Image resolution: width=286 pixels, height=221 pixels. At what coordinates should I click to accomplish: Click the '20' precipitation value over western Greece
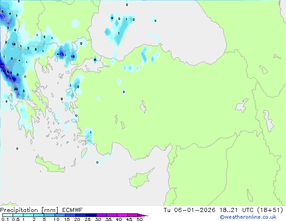pyautogui.click(x=16, y=89)
